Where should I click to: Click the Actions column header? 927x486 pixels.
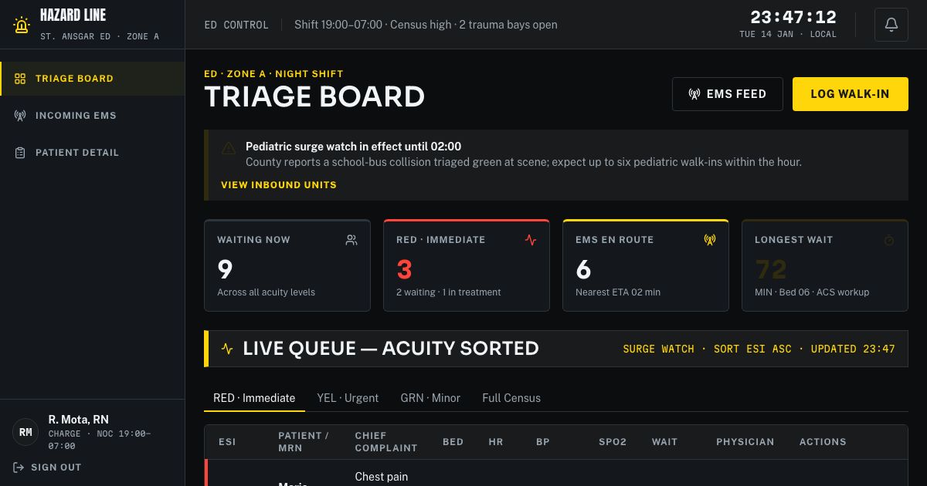click(823, 442)
